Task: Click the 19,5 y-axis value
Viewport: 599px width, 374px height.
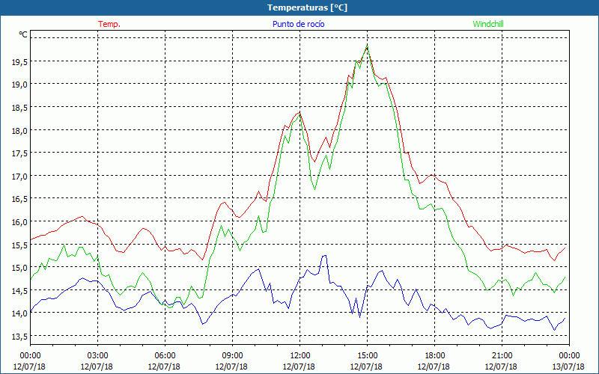Action: click(x=20, y=63)
